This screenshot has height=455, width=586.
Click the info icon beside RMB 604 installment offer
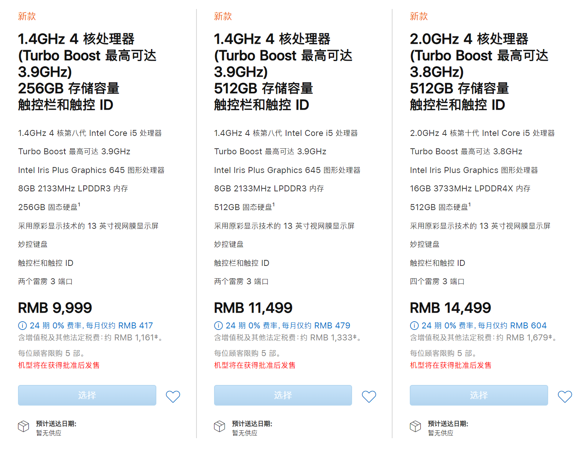click(414, 325)
